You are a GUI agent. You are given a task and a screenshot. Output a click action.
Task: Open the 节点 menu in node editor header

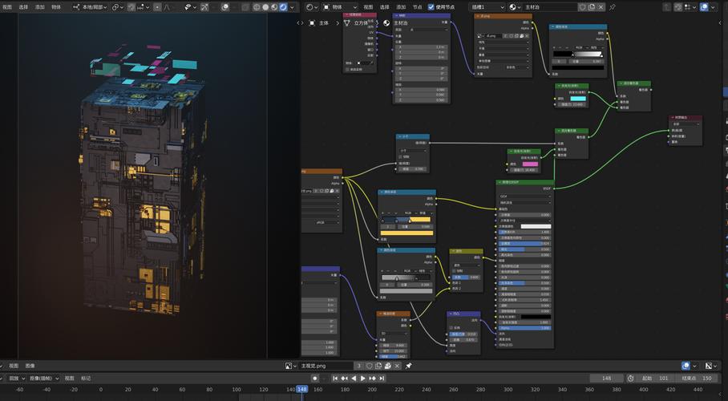point(418,7)
